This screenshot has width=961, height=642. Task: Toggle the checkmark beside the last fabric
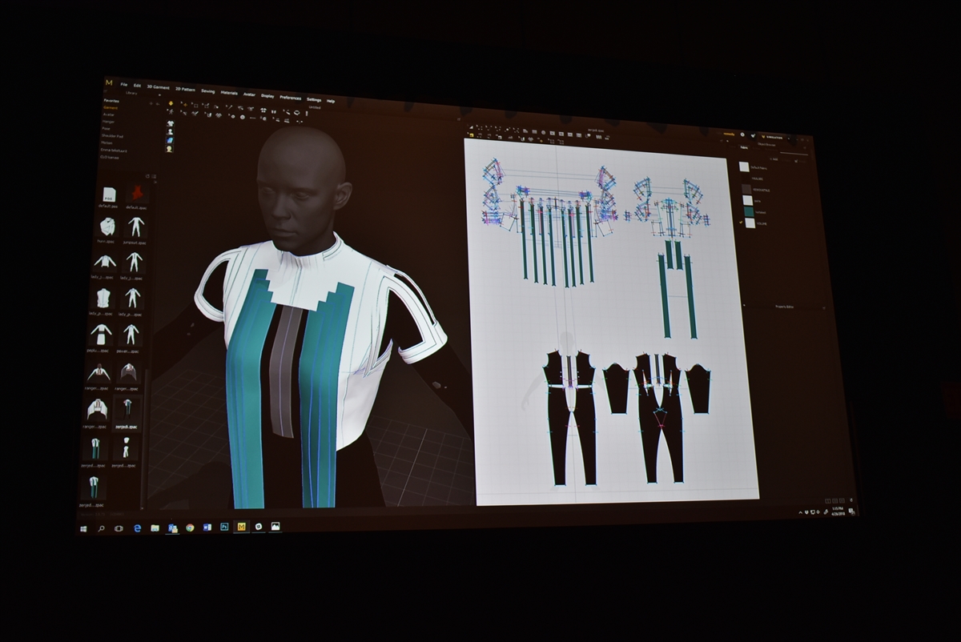coord(741,223)
